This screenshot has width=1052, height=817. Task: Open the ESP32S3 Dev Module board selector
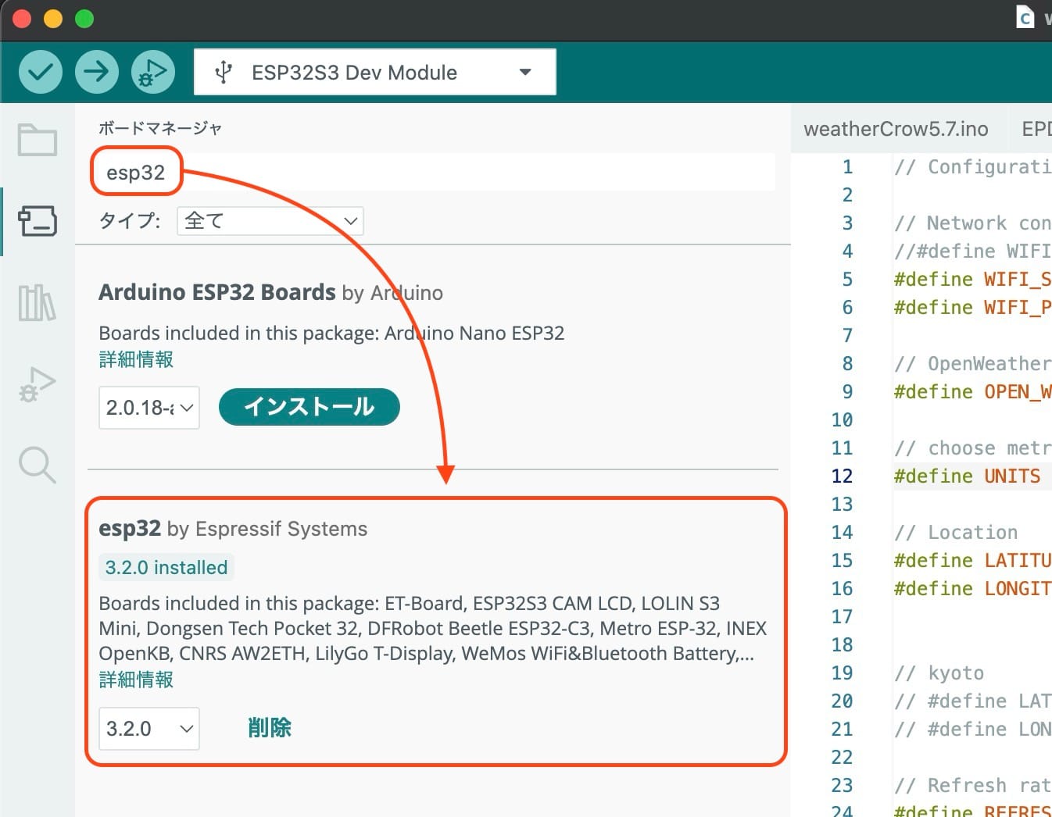[375, 72]
